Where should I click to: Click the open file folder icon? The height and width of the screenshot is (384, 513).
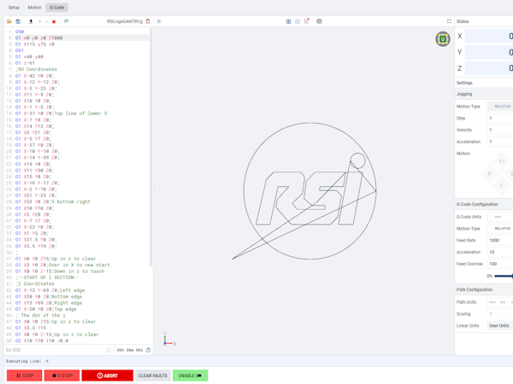tap(9, 21)
